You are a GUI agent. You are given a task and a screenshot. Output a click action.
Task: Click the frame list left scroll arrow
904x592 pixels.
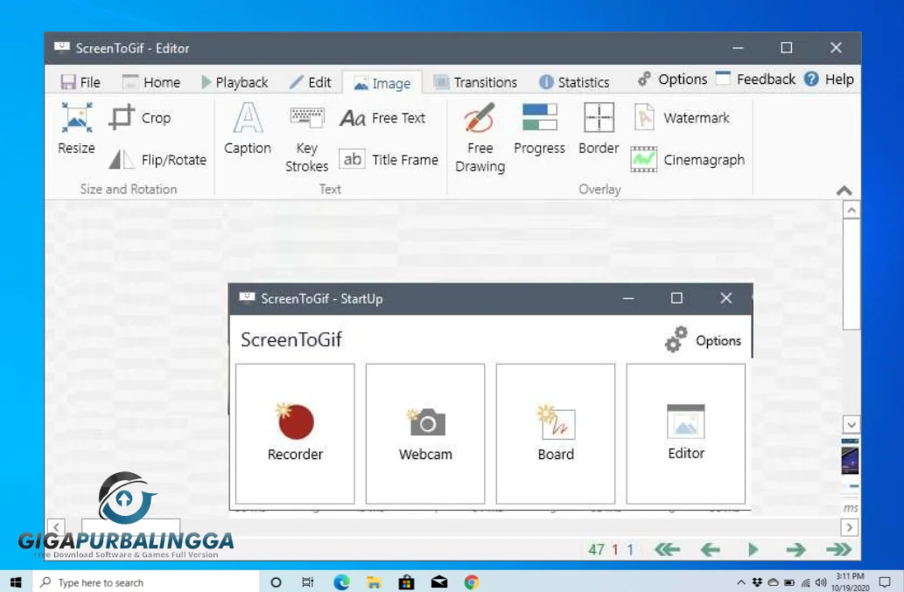pyautogui.click(x=56, y=527)
